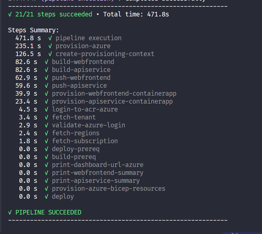Click the checkmark next to 21/21 steps
This screenshot has height=234, width=262.
click(10, 14)
